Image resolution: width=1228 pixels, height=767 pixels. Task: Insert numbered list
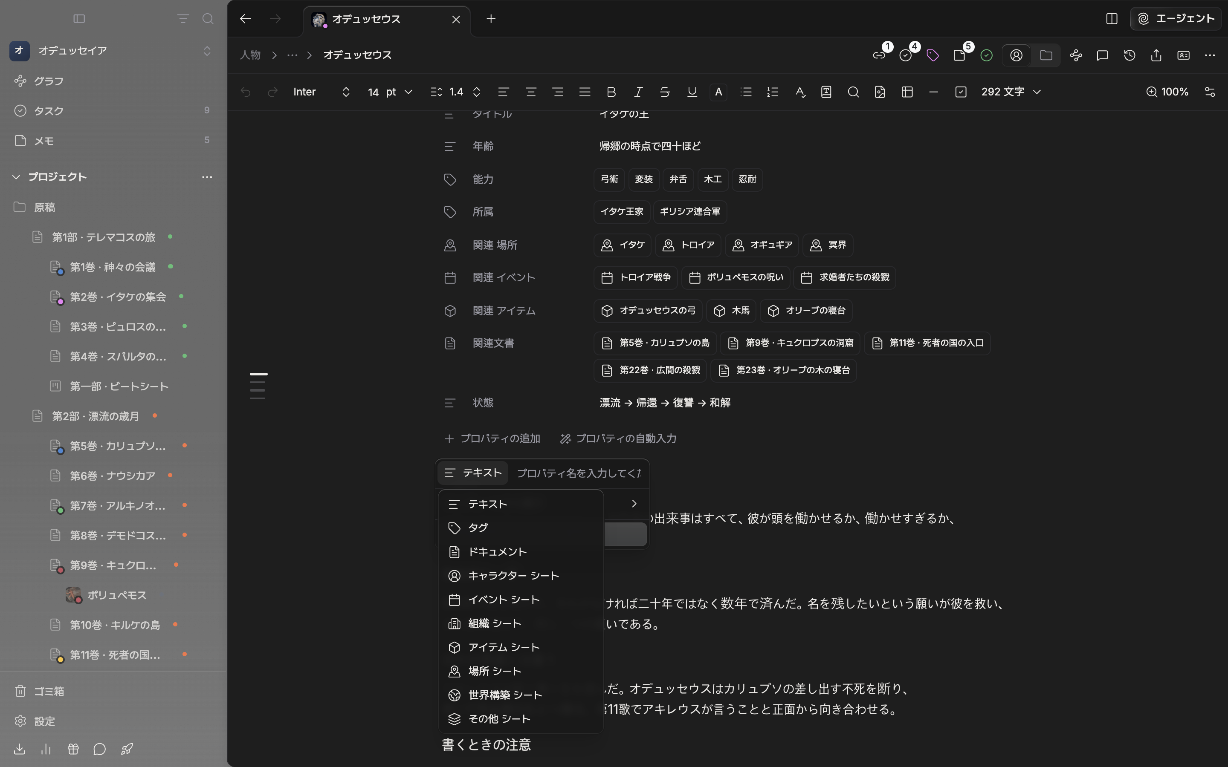(x=772, y=92)
